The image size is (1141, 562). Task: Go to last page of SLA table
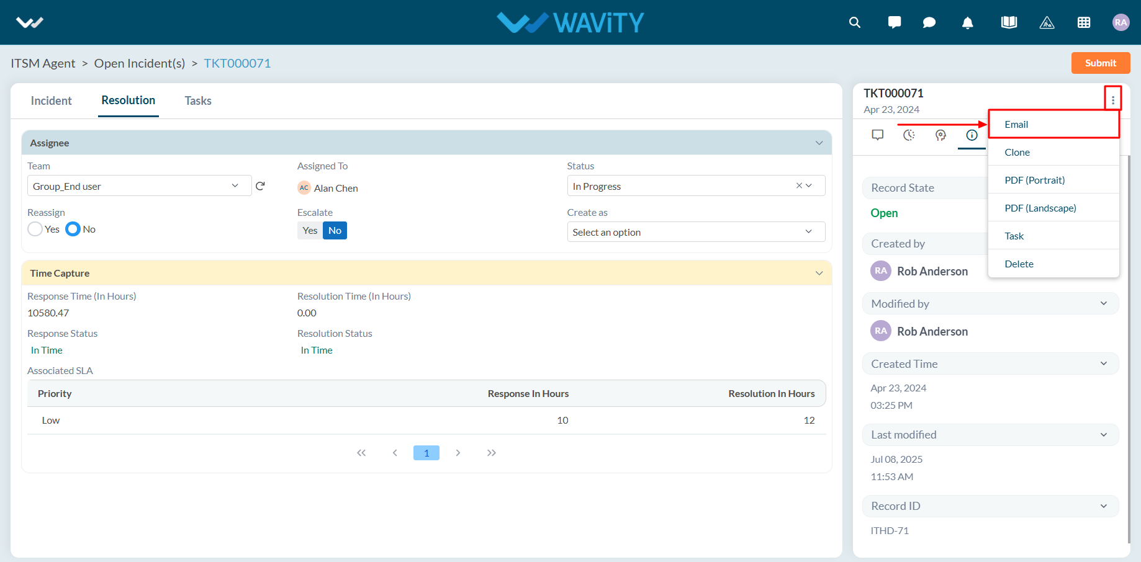pyautogui.click(x=492, y=453)
